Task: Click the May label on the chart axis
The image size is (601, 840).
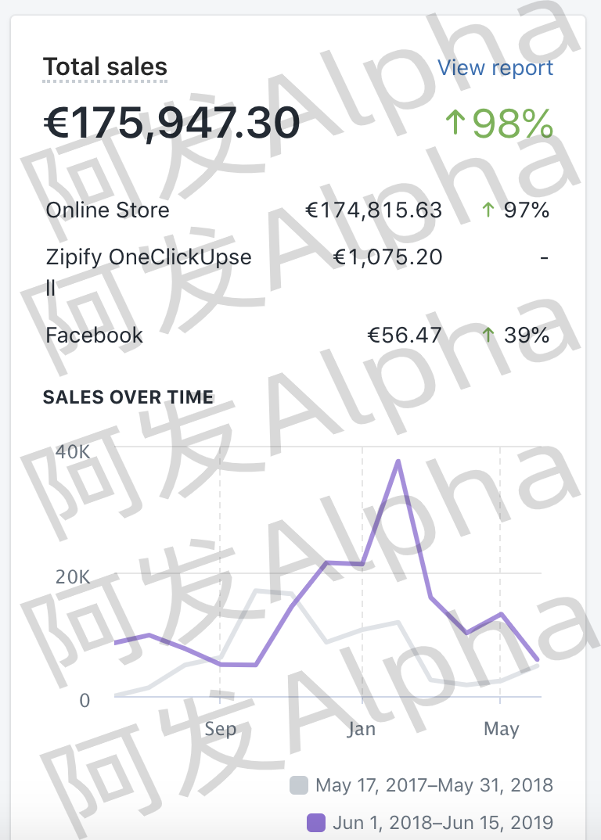Action: [501, 729]
